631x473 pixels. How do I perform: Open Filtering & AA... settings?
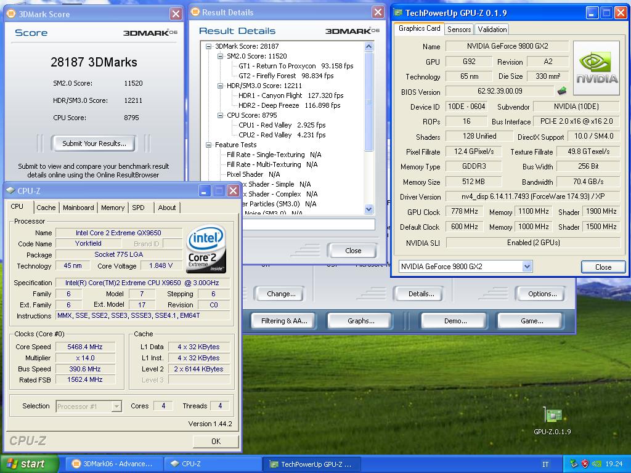pyautogui.click(x=284, y=321)
